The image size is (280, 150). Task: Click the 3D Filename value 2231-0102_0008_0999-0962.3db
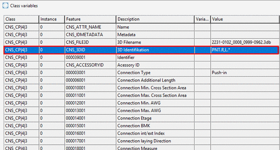click(241, 42)
